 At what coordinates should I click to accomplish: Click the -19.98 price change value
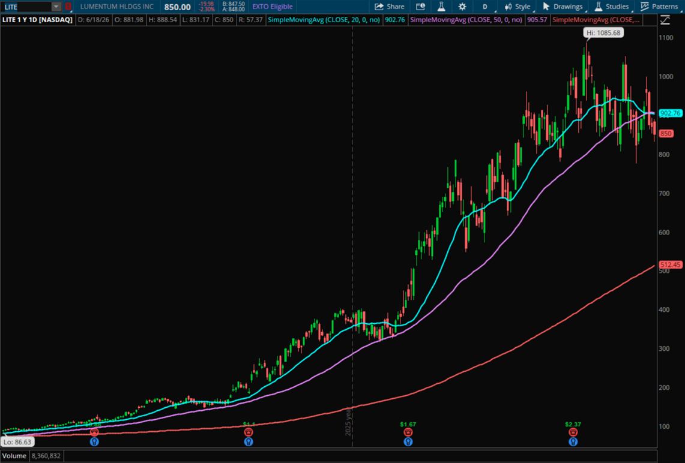206,4
